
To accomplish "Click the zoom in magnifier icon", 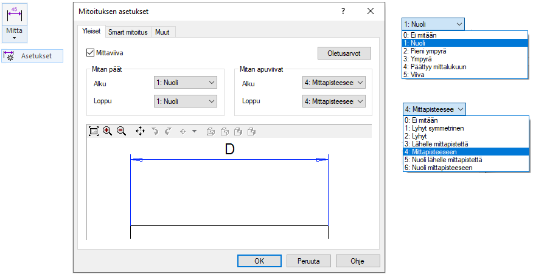I will pos(108,131).
